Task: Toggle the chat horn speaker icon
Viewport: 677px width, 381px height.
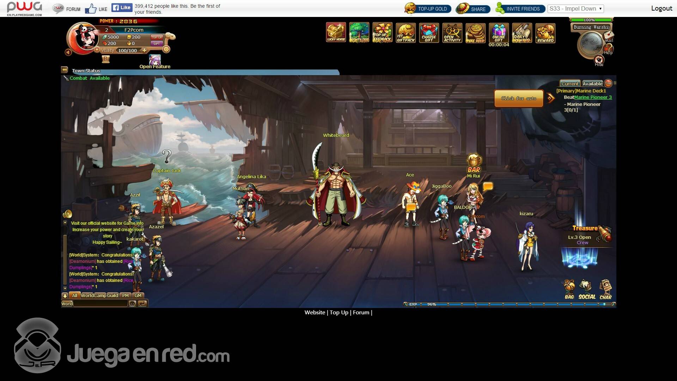Action: point(67,214)
